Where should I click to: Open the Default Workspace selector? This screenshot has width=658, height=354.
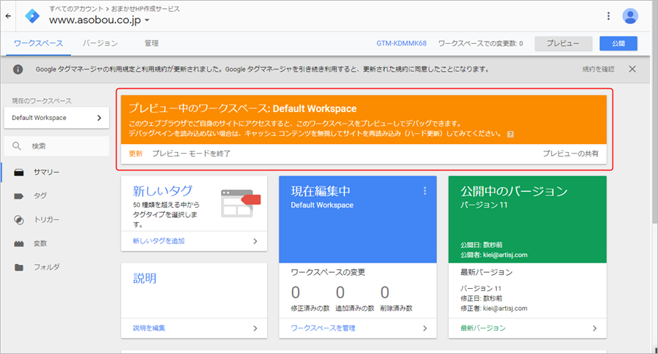click(x=56, y=118)
